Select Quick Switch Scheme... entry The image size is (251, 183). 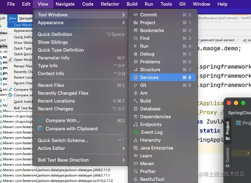[81, 140]
